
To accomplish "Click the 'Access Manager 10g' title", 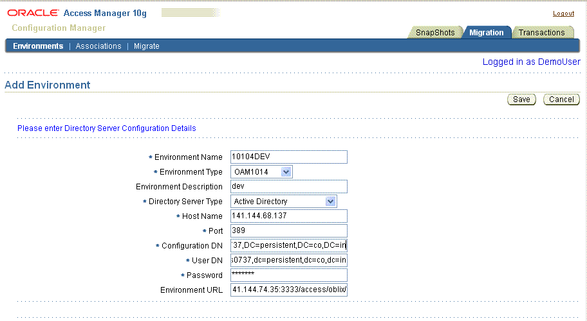I will tap(105, 13).
